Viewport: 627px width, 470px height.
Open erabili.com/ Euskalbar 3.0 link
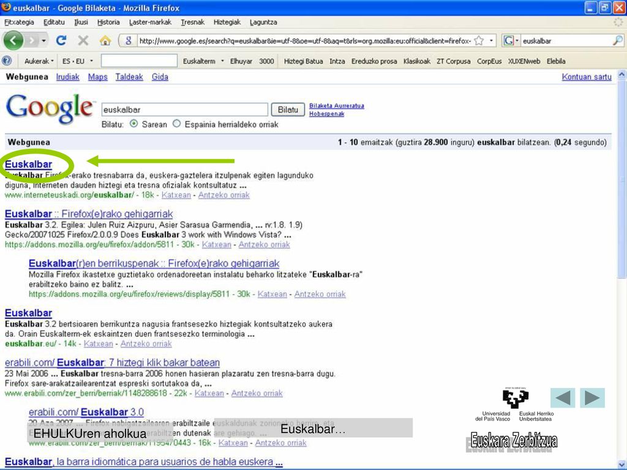pyautogui.click(x=86, y=412)
